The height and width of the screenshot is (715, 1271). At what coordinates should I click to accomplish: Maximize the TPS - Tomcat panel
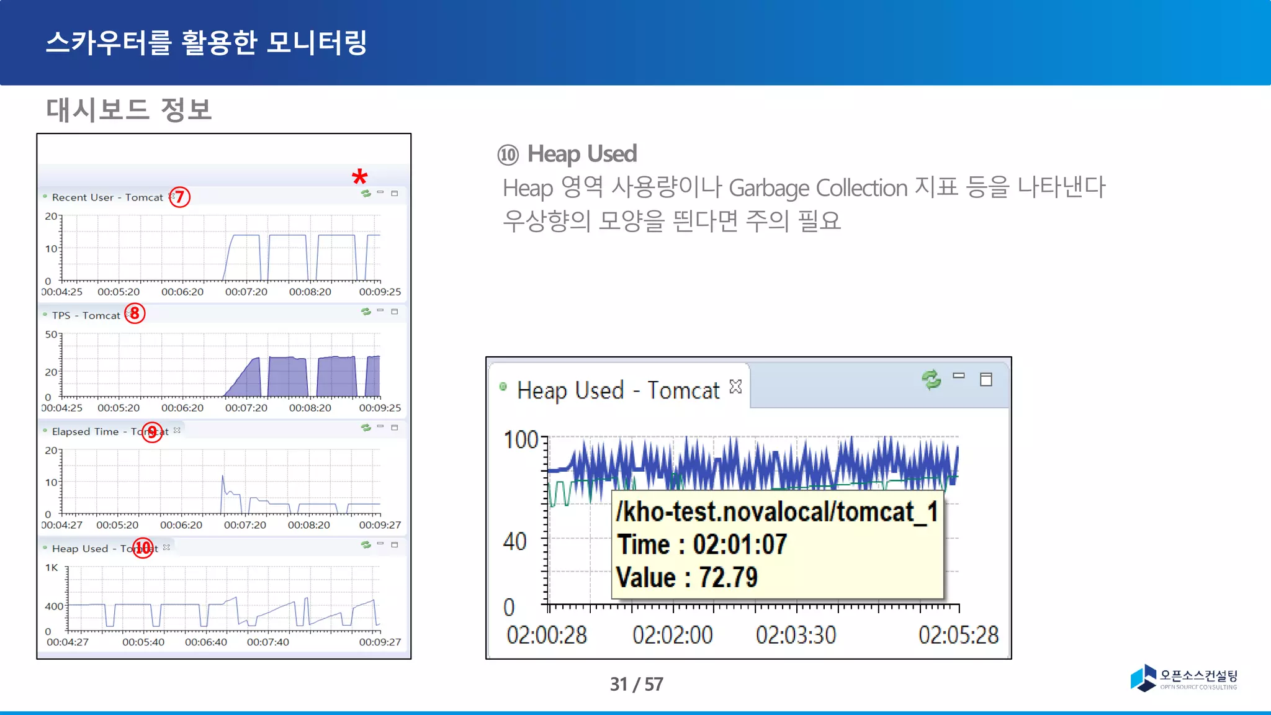395,312
